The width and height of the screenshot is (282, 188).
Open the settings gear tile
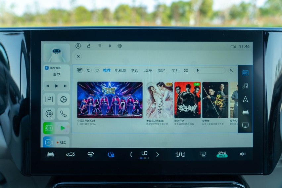click(64, 99)
